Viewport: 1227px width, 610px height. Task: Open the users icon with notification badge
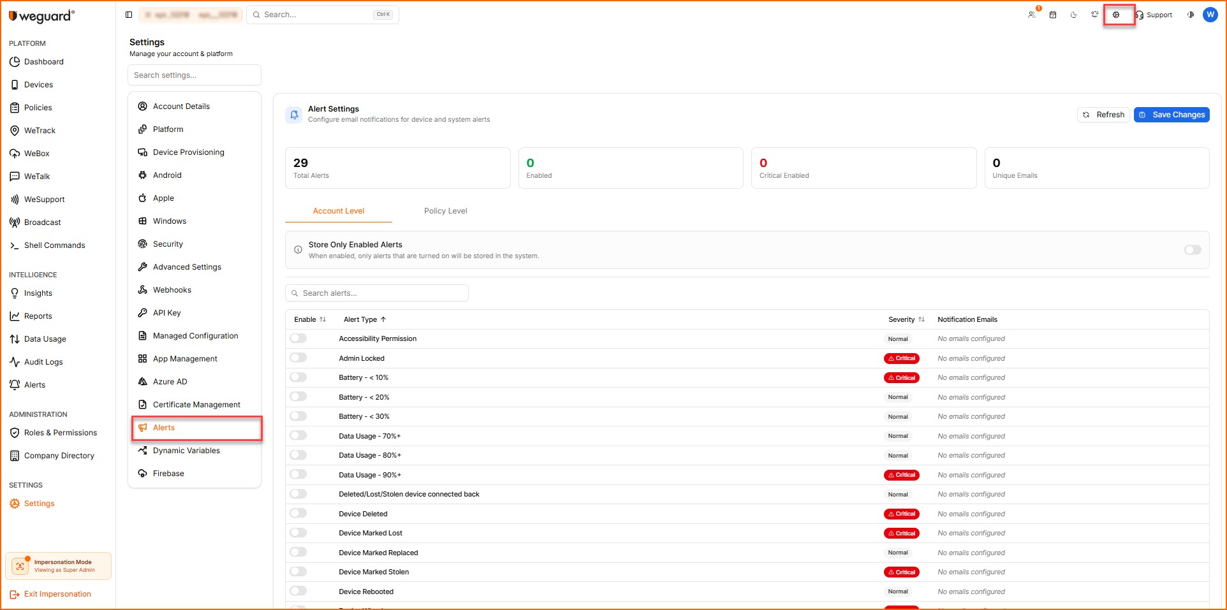click(1032, 15)
